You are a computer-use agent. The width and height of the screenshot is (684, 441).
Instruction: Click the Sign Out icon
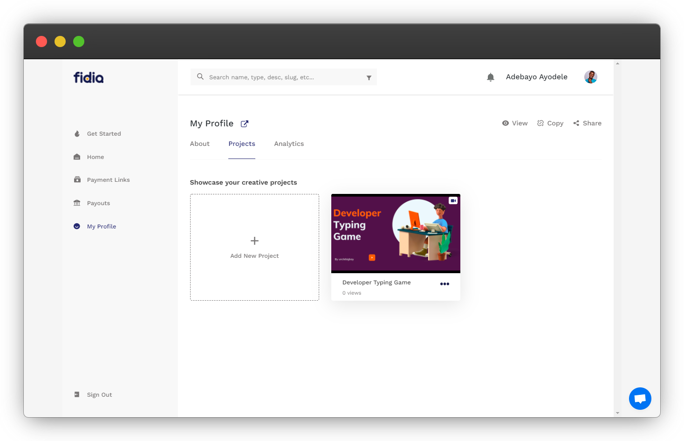77,394
